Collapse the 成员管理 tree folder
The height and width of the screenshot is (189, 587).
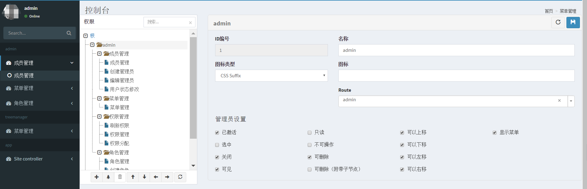pos(99,54)
